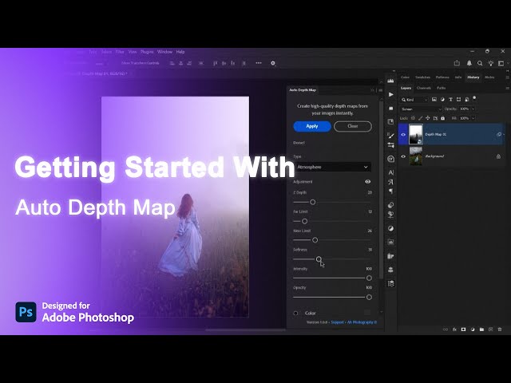
Task: Open the workspace switcher icon
Action: pos(501,63)
